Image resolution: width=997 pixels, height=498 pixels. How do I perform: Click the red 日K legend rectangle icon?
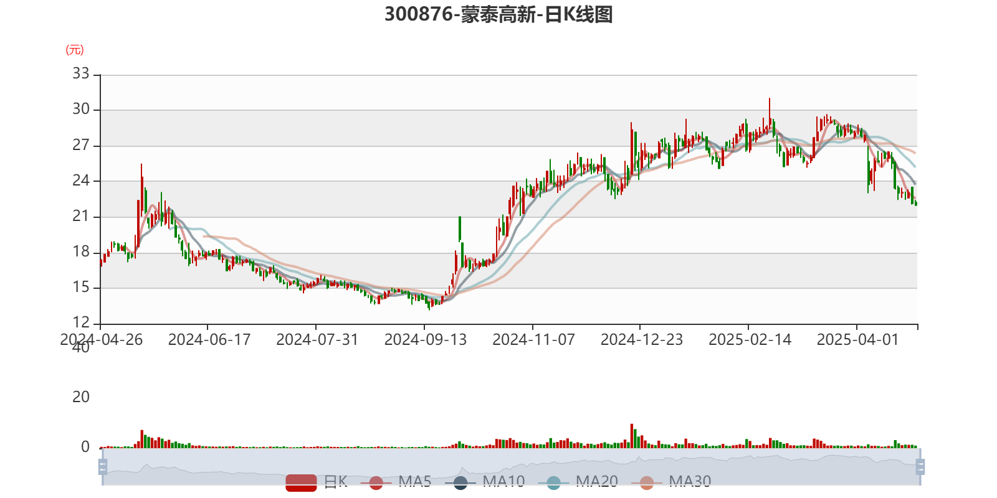click(x=301, y=482)
